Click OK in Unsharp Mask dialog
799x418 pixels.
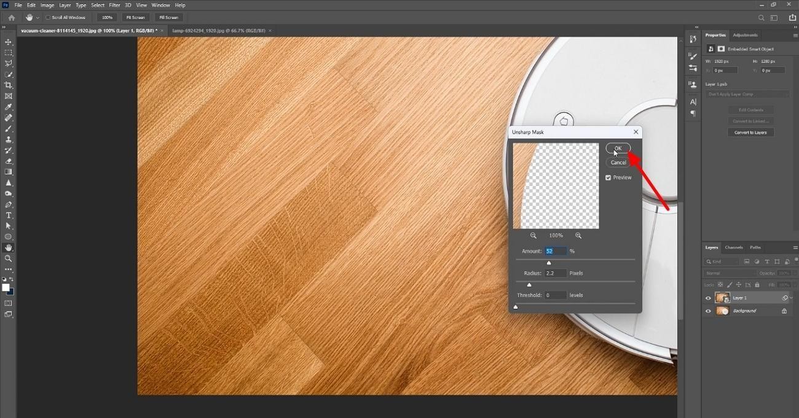click(618, 148)
